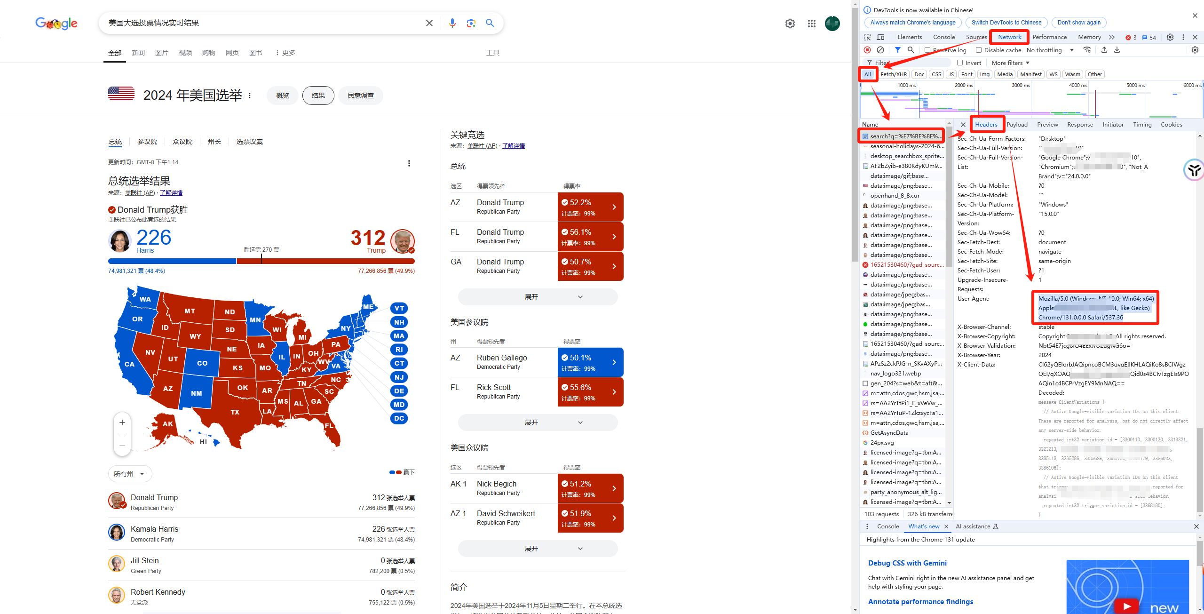Click the clear network log icon
The width and height of the screenshot is (1204, 614).
880,50
